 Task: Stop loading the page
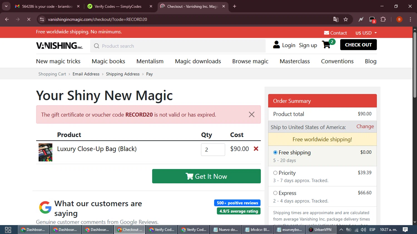29,19
